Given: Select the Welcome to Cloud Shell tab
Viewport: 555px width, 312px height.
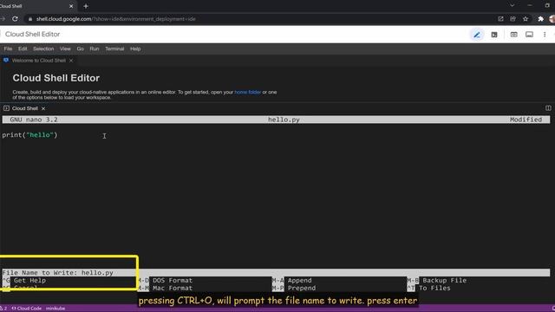Looking at the screenshot, I should pyautogui.click(x=38, y=61).
